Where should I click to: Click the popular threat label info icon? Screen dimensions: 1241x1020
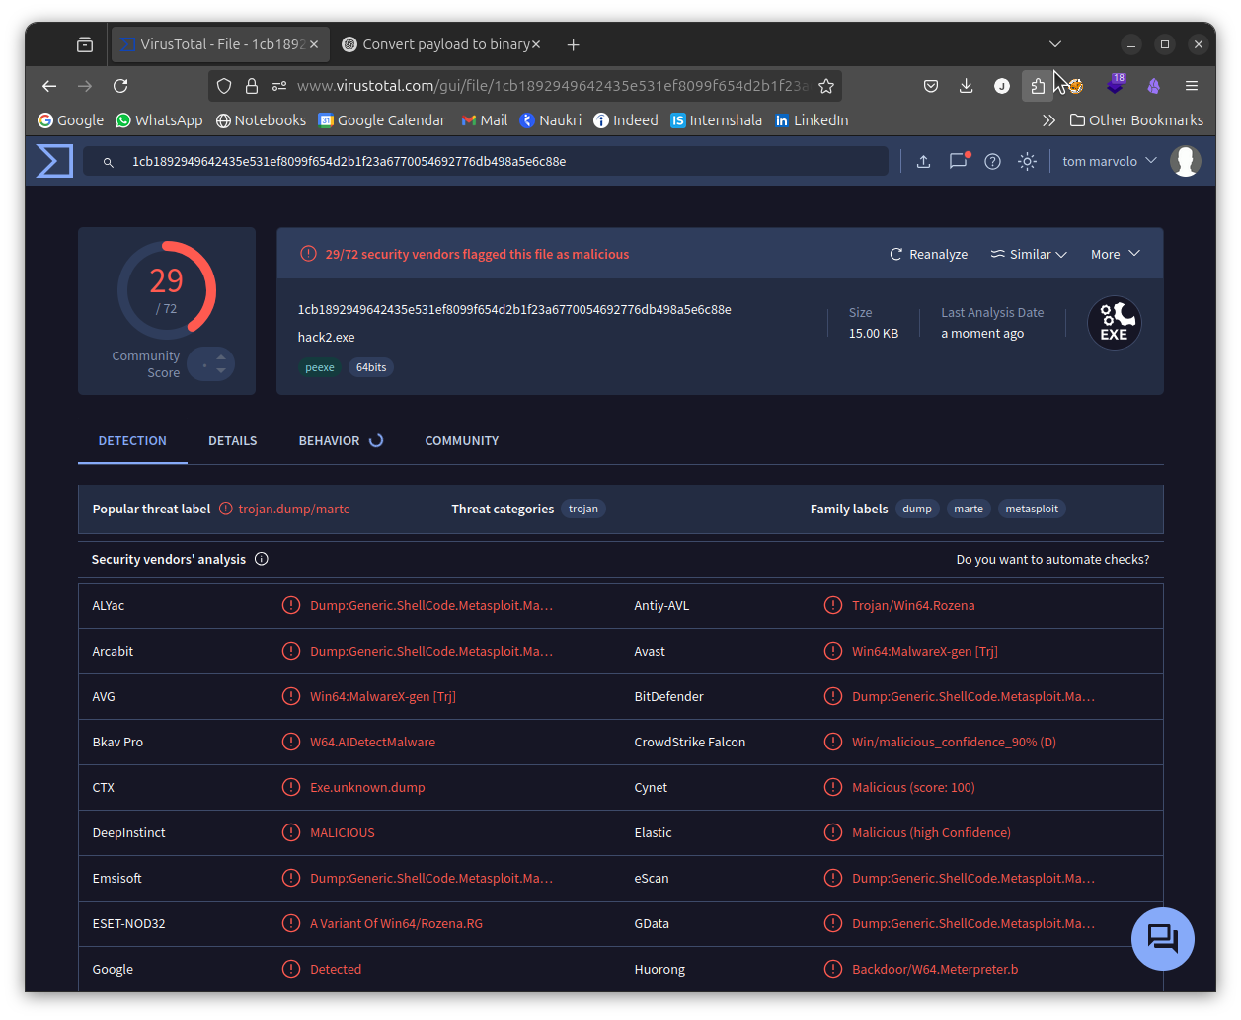[226, 509]
